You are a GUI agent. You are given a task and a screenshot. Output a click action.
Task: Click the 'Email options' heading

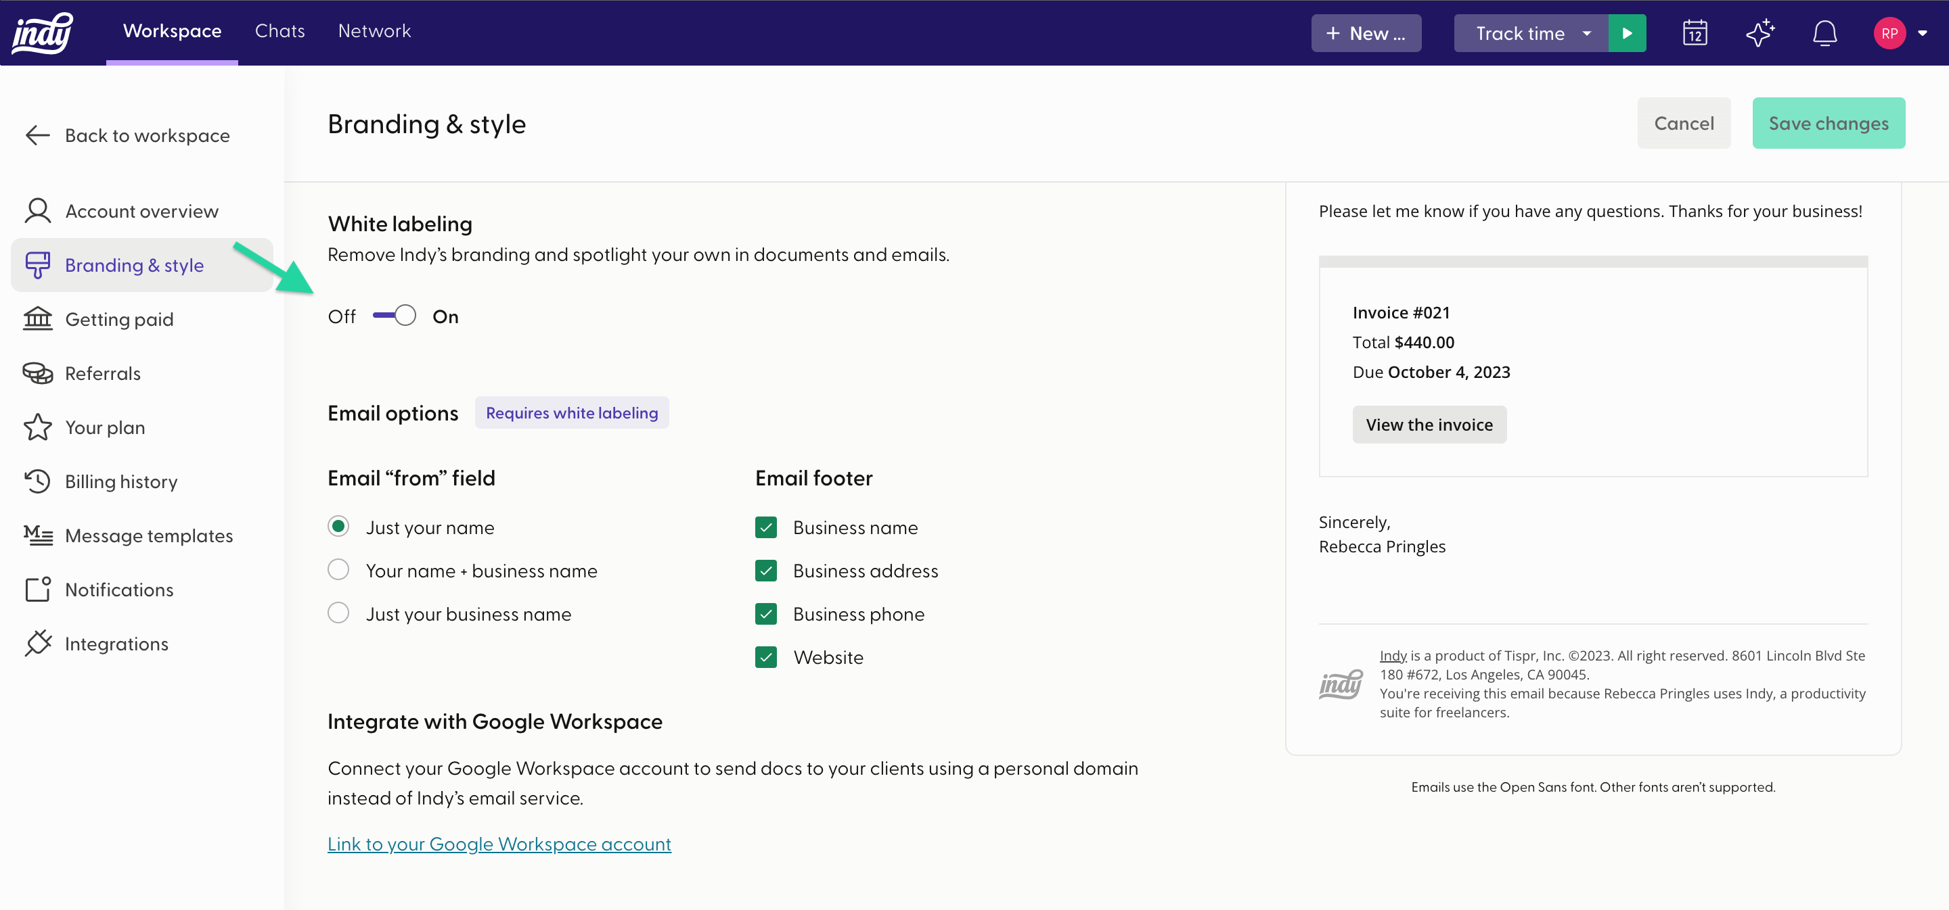(x=393, y=412)
